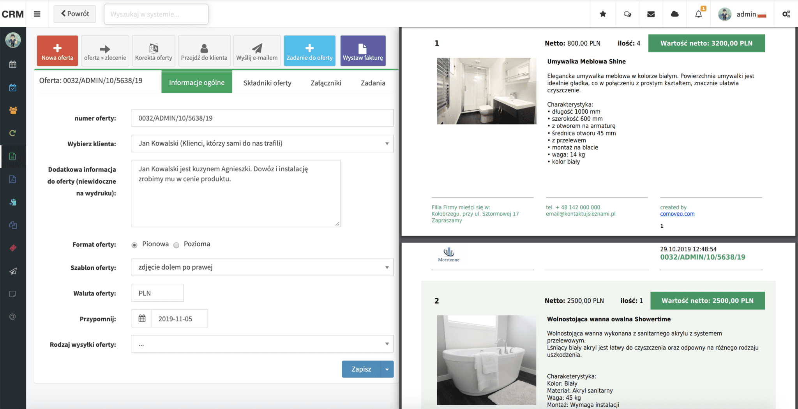Open the hamburger menu next to CRM

[x=37, y=14]
